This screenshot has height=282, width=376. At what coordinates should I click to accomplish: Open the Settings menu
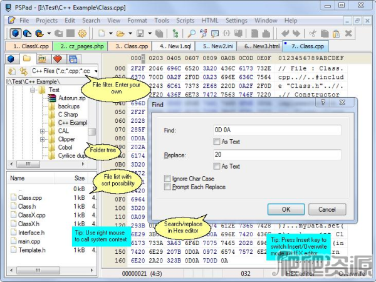tap(236, 21)
